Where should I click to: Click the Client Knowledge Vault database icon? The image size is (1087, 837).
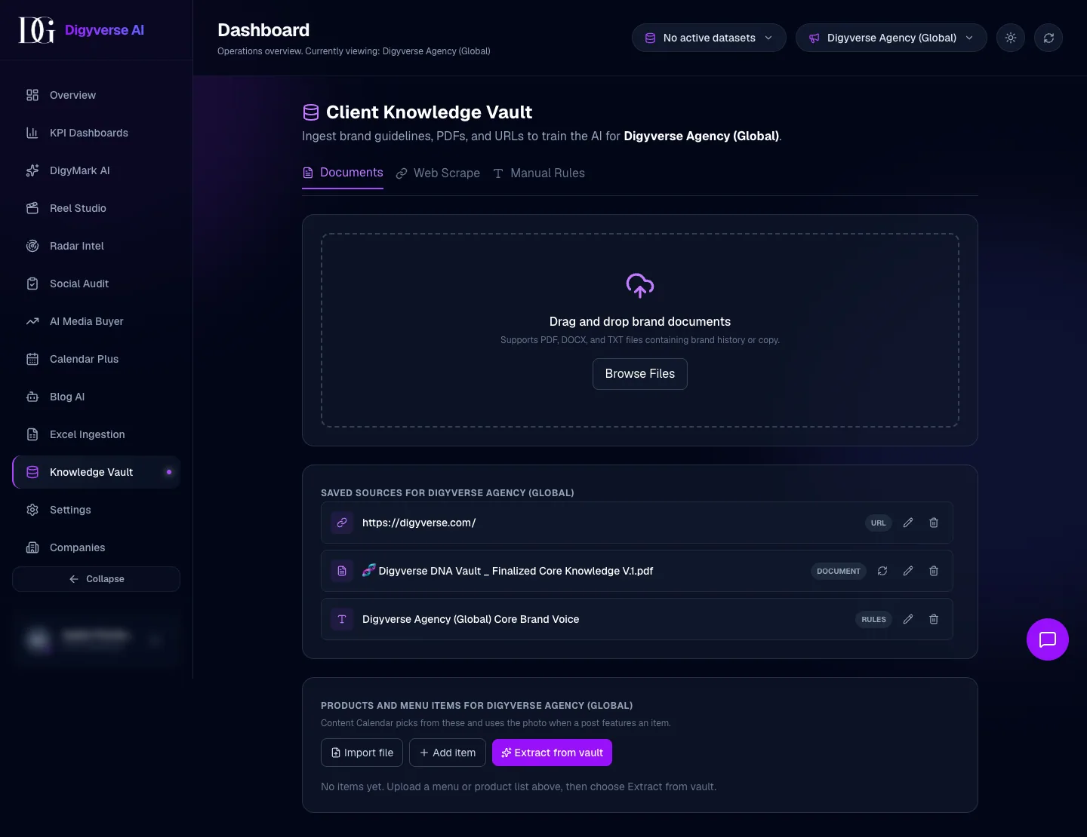pos(311,112)
